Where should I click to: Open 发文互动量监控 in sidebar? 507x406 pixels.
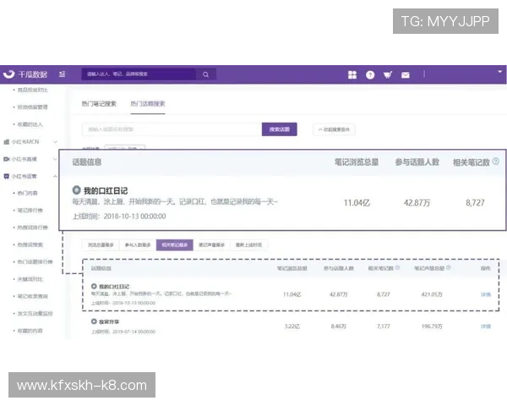click(35, 313)
